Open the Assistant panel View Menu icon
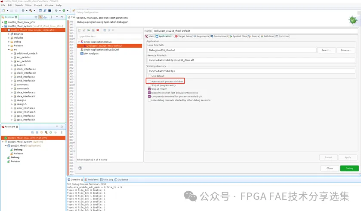The image size is (361, 211). [62, 133]
